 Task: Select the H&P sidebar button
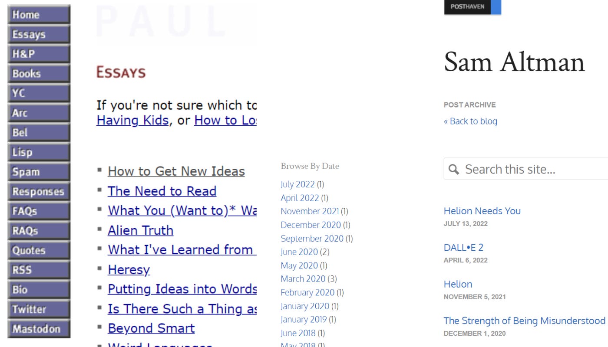coord(39,54)
